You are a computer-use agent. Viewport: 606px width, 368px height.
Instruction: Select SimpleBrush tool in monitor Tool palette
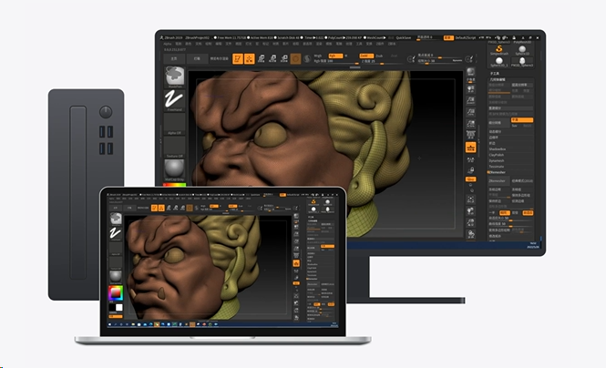pos(499,50)
